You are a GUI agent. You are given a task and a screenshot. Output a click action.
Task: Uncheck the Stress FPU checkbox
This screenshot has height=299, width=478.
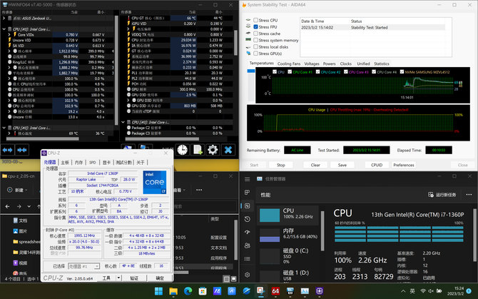[256, 27]
